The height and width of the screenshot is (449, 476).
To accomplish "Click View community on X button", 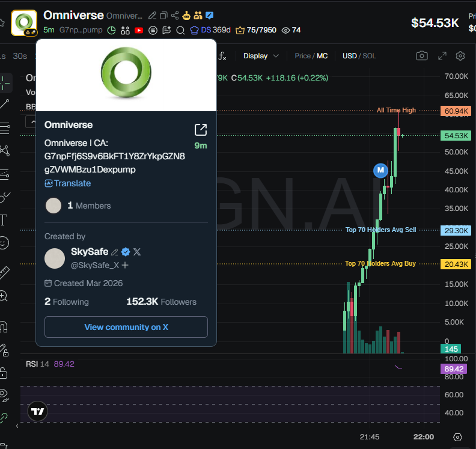I will (126, 327).
